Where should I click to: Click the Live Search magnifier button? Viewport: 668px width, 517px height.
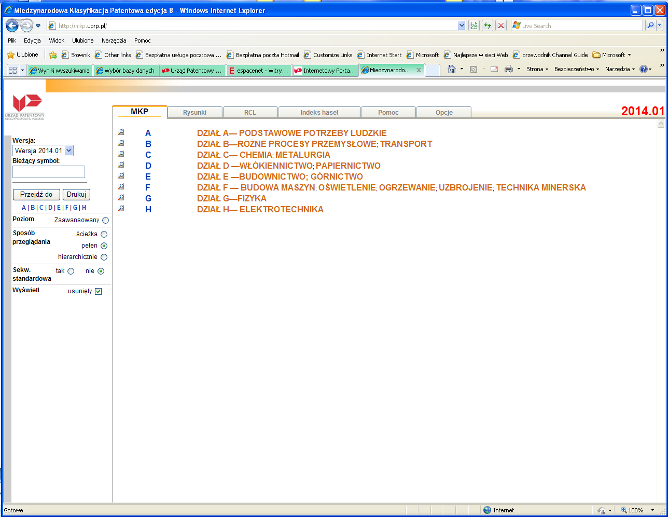tap(650, 25)
